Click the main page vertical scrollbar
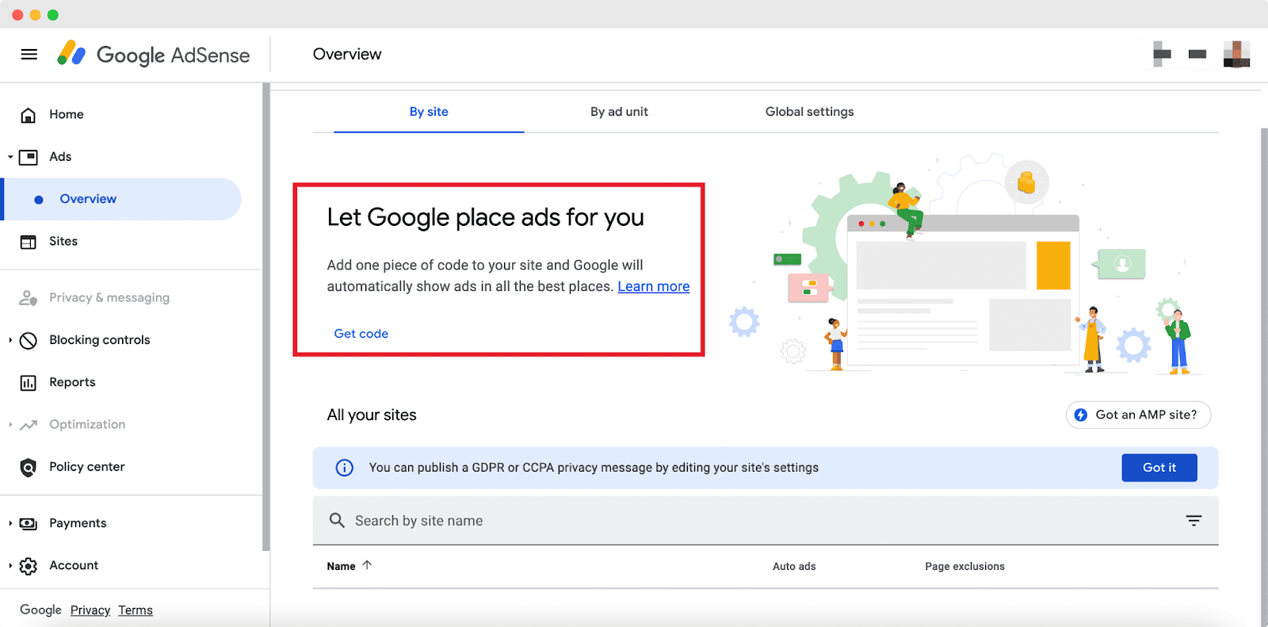1268x627 pixels. pos(1264,377)
